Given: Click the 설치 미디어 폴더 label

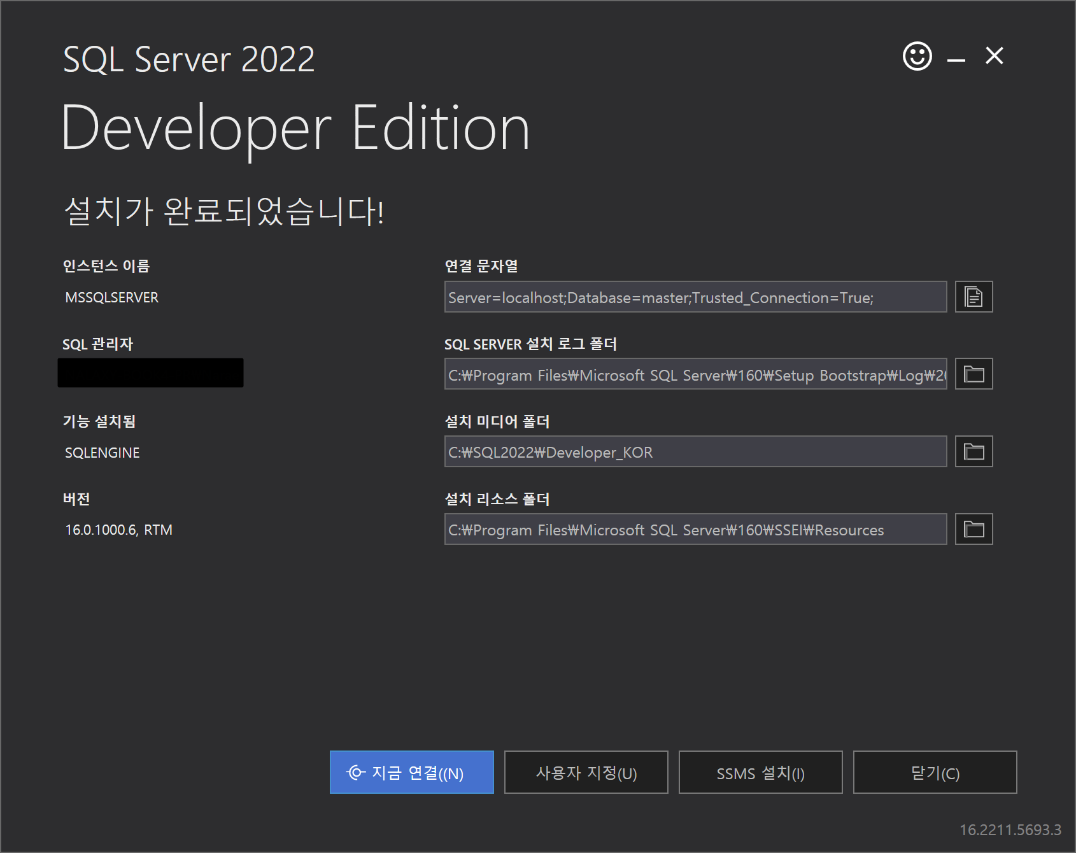Looking at the screenshot, I should point(497,421).
